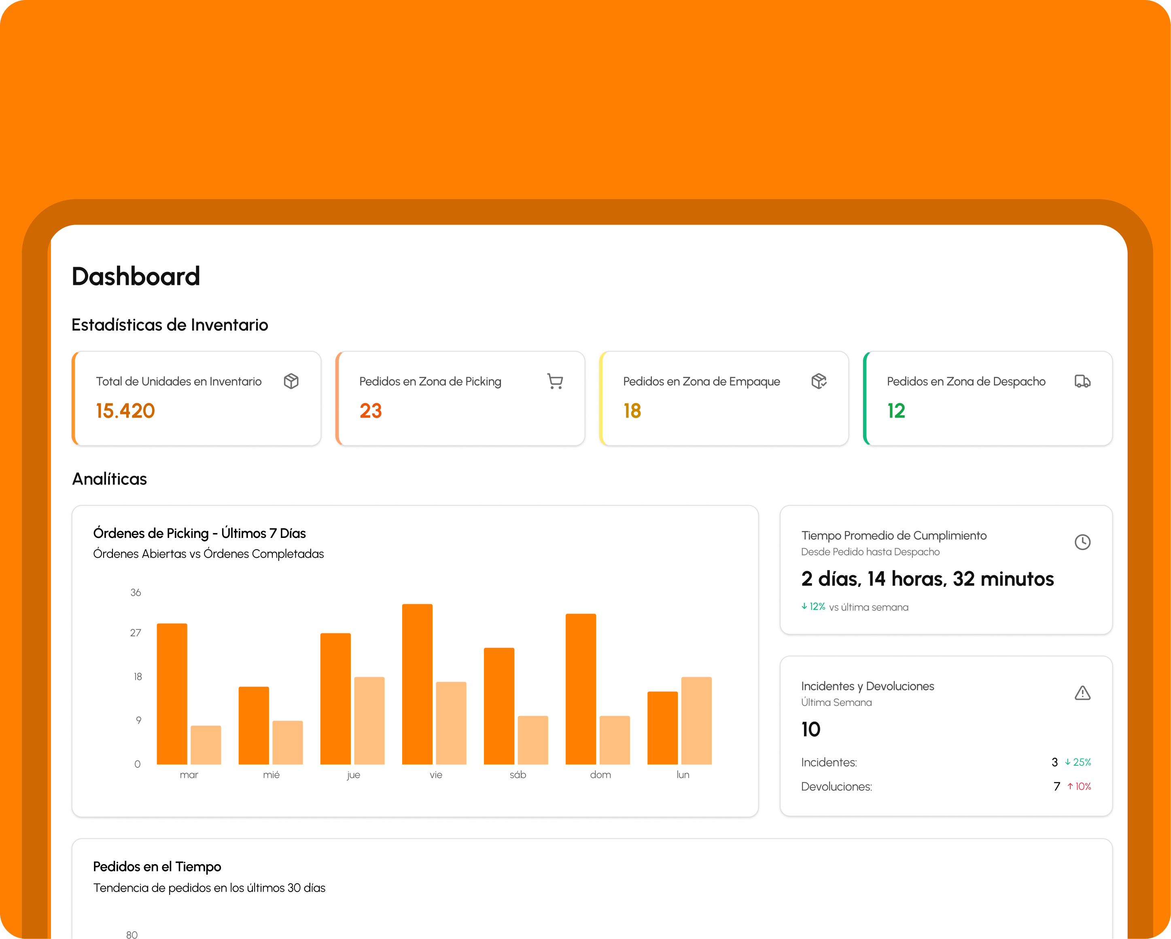The height and width of the screenshot is (939, 1171).
Task: Click the light orange bar for lun
Action: (696, 720)
